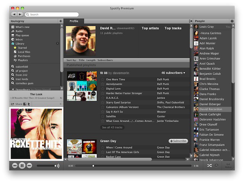Open Local files
The height and width of the screenshot is (183, 244).
pyautogui.click(x=24, y=52)
